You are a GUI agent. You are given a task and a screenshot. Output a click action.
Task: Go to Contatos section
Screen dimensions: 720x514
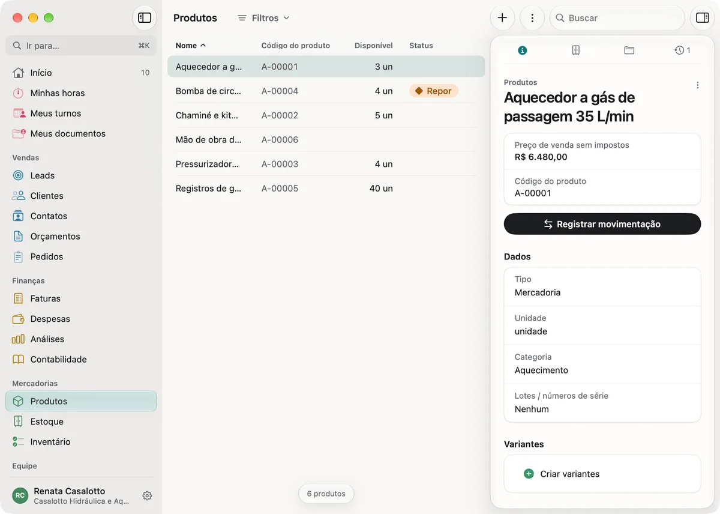pyautogui.click(x=81, y=216)
